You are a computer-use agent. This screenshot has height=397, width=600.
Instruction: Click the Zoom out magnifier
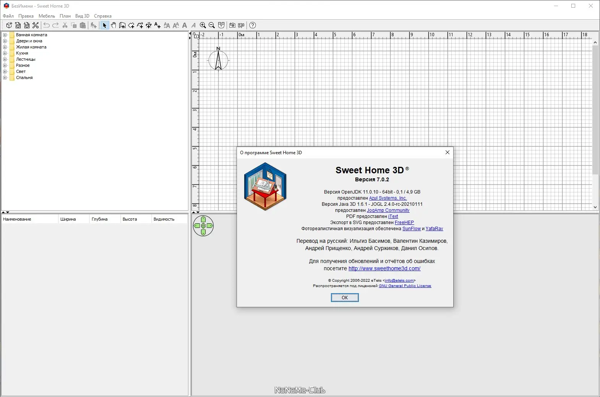(212, 25)
